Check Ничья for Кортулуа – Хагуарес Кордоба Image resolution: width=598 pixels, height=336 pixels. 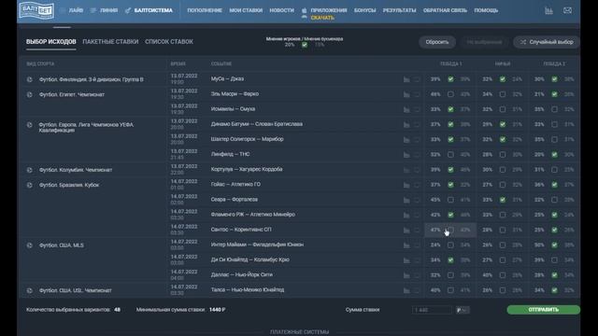coord(503,170)
